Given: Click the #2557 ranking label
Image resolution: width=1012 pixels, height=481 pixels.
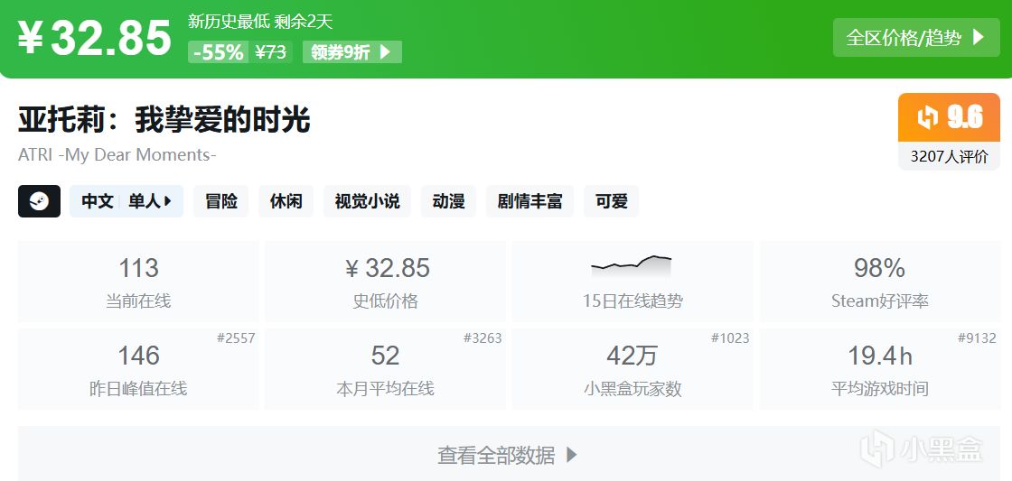Looking at the screenshot, I should click(236, 338).
